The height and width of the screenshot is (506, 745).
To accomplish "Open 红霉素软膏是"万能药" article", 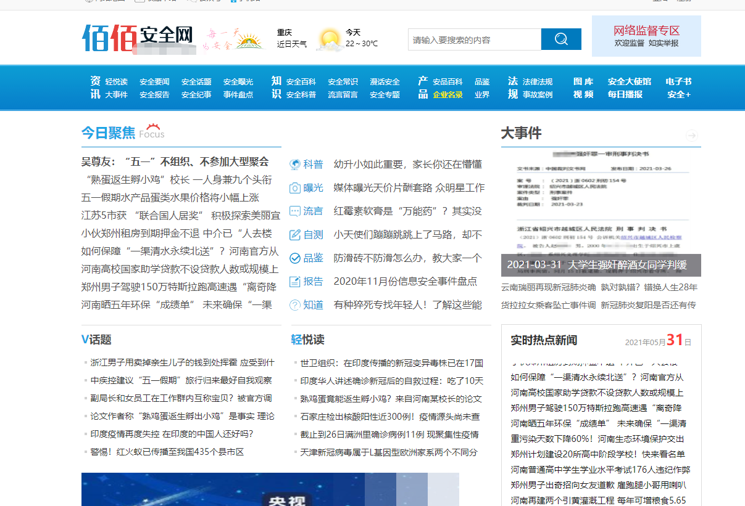I will click(407, 211).
